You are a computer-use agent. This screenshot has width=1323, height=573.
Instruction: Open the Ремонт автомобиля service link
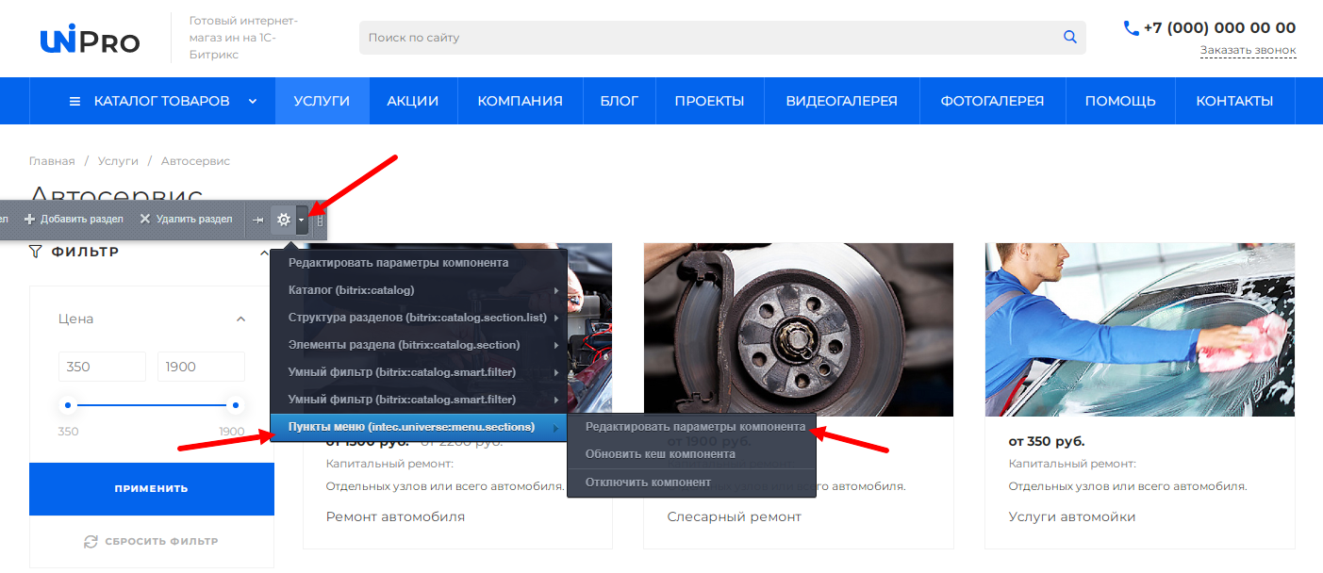click(x=395, y=516)
